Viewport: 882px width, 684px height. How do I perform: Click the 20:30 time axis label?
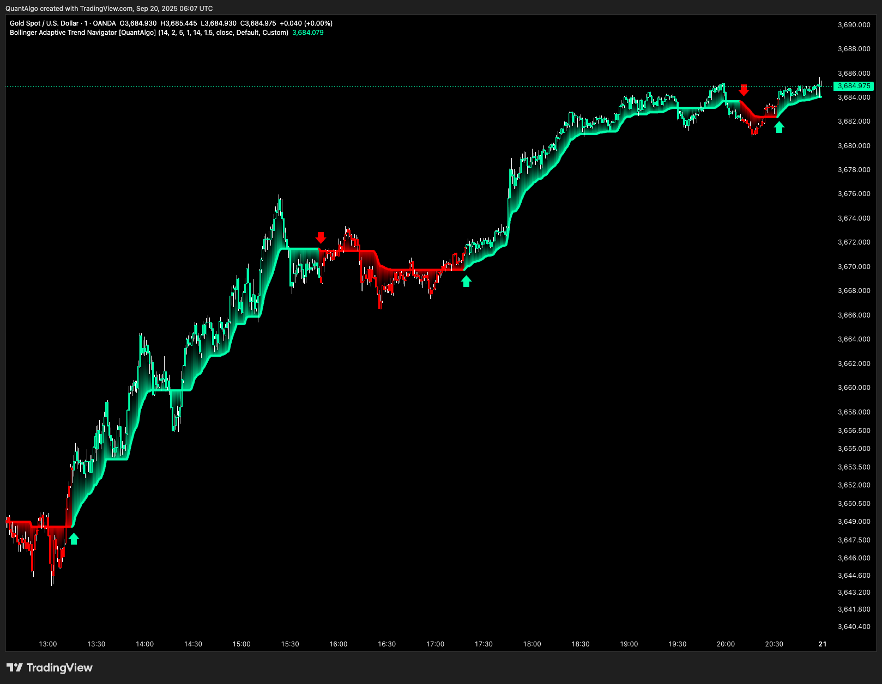(x=774, y=644)
